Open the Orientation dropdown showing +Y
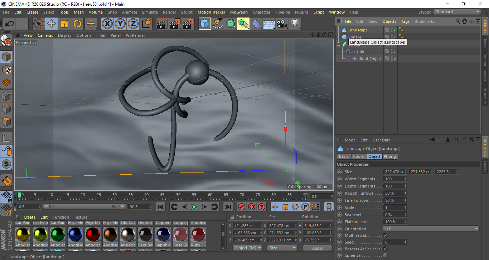Screen dimensions: 489x260 (431, 229)
